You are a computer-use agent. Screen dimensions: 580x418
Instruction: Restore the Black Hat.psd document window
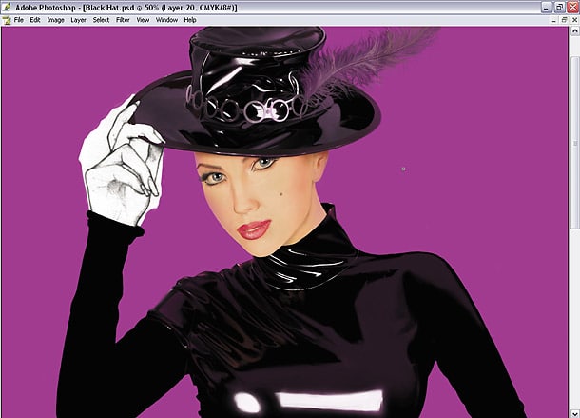point(564,20)
